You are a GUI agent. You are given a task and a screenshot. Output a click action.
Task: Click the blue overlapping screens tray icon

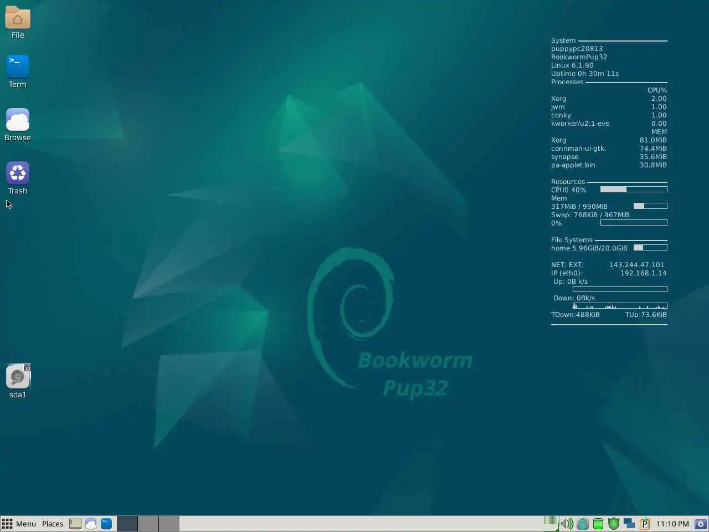tap(629, 524)
